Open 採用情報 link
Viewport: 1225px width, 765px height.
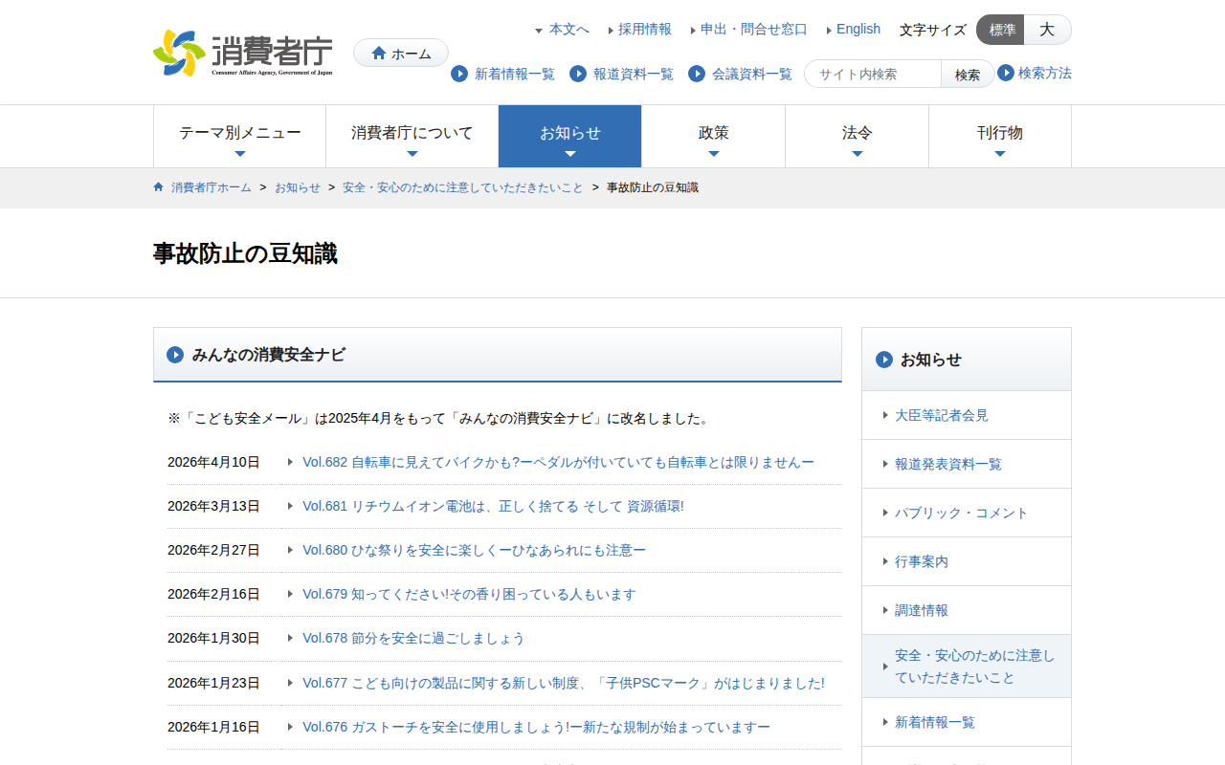pyautogui.click(x=645, y=30)
